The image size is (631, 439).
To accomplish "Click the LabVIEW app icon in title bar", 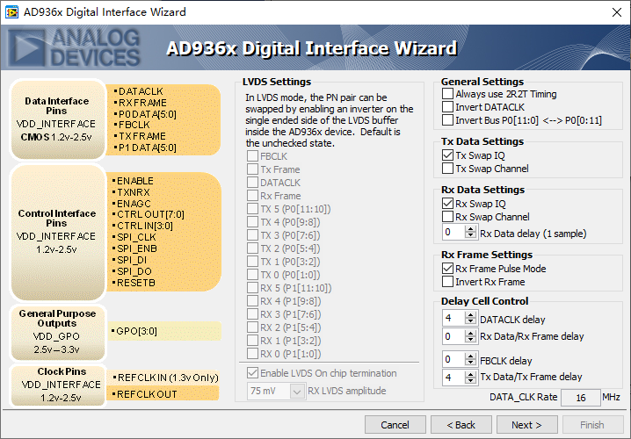I will (11, 12).
